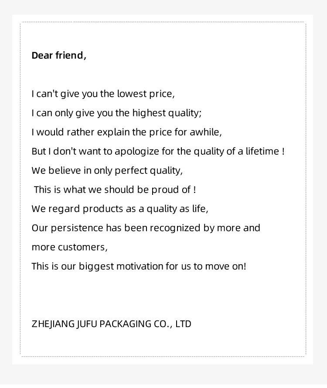Click the "Dear friend," greeting
Image resolution: width=327 pixels, height=388 pixels.
pyautogui.click(x=59, y=55)
